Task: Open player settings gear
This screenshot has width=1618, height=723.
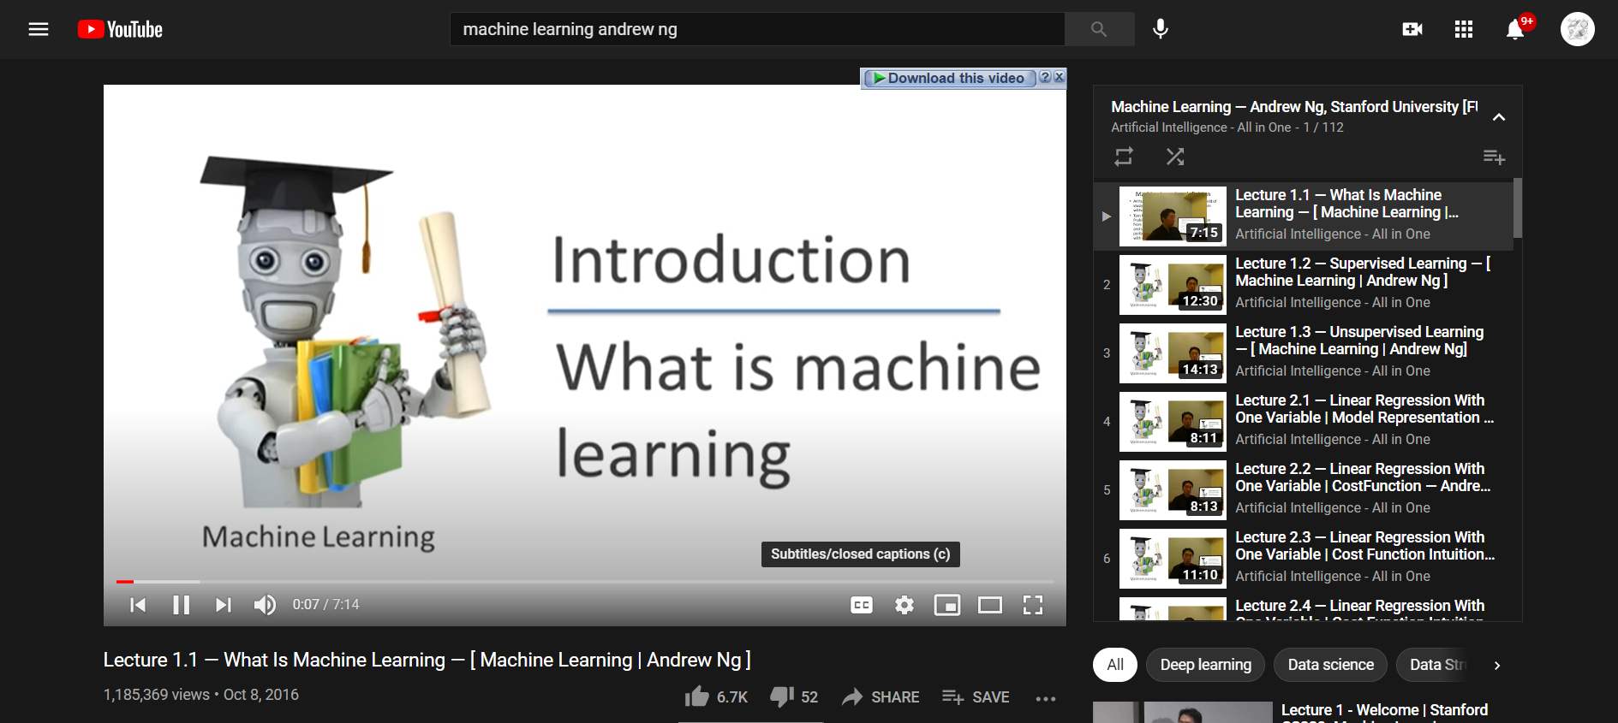Action: 905,605
